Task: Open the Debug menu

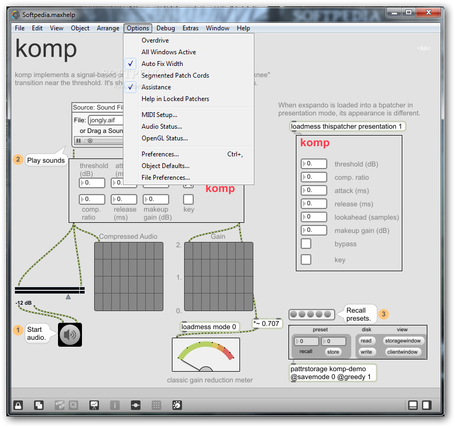Action: 166,28
